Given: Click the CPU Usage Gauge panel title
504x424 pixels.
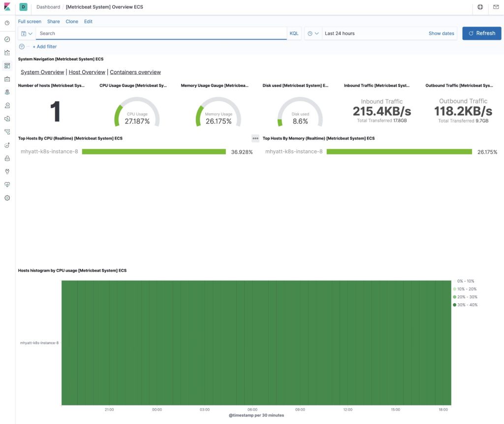Looking at the screenshot, I should click(x=133, y=86).
